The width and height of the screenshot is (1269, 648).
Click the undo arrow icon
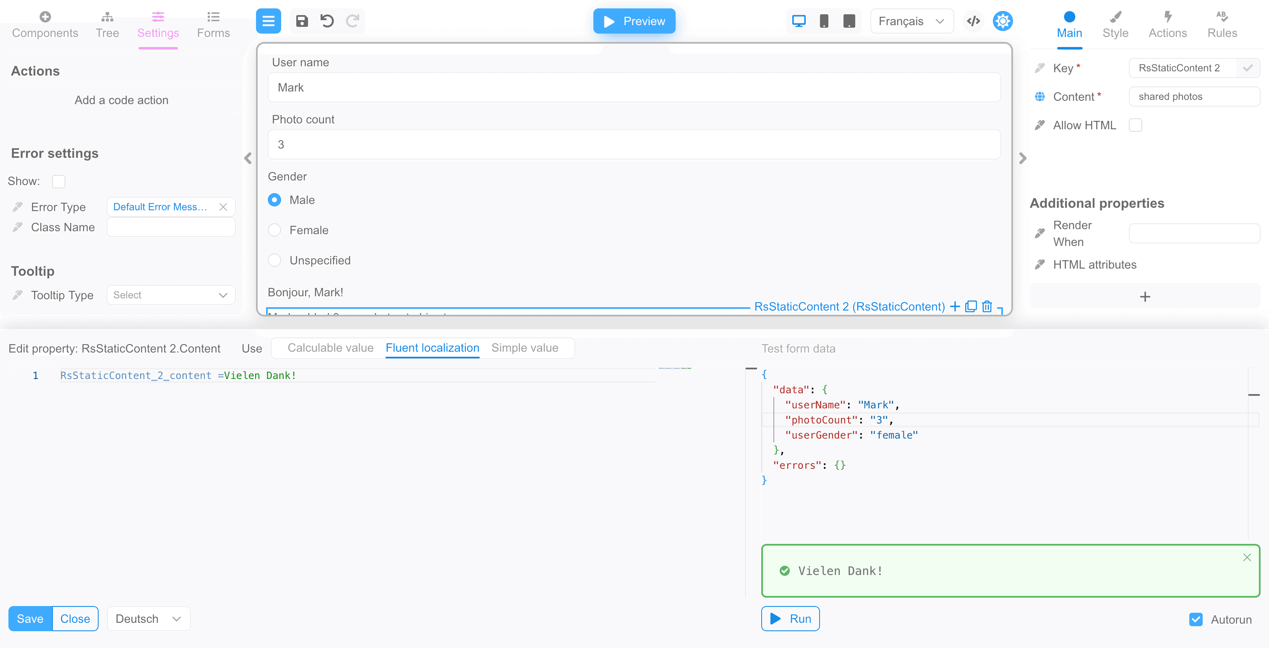tap(327, 21)
